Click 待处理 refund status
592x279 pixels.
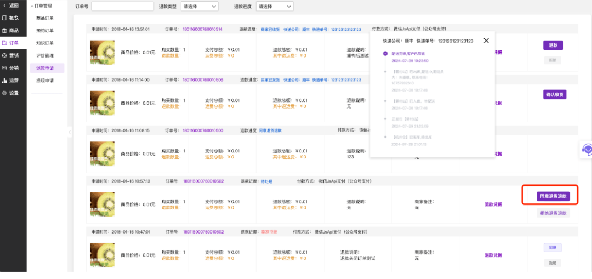[x=266, y=181]
